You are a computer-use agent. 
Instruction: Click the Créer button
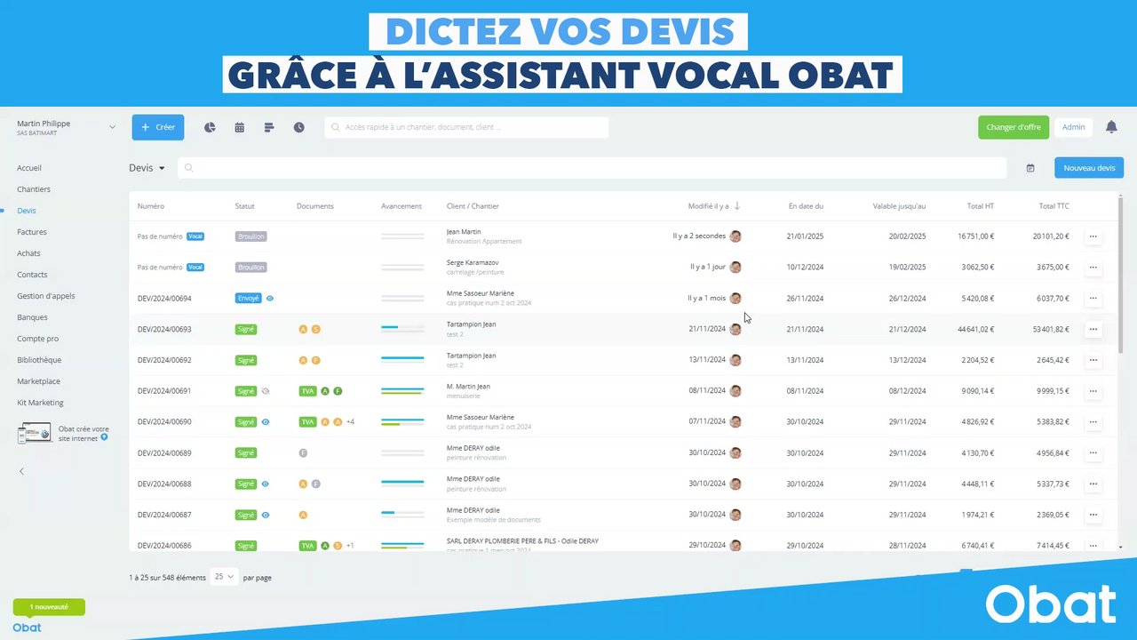[158, 127]
